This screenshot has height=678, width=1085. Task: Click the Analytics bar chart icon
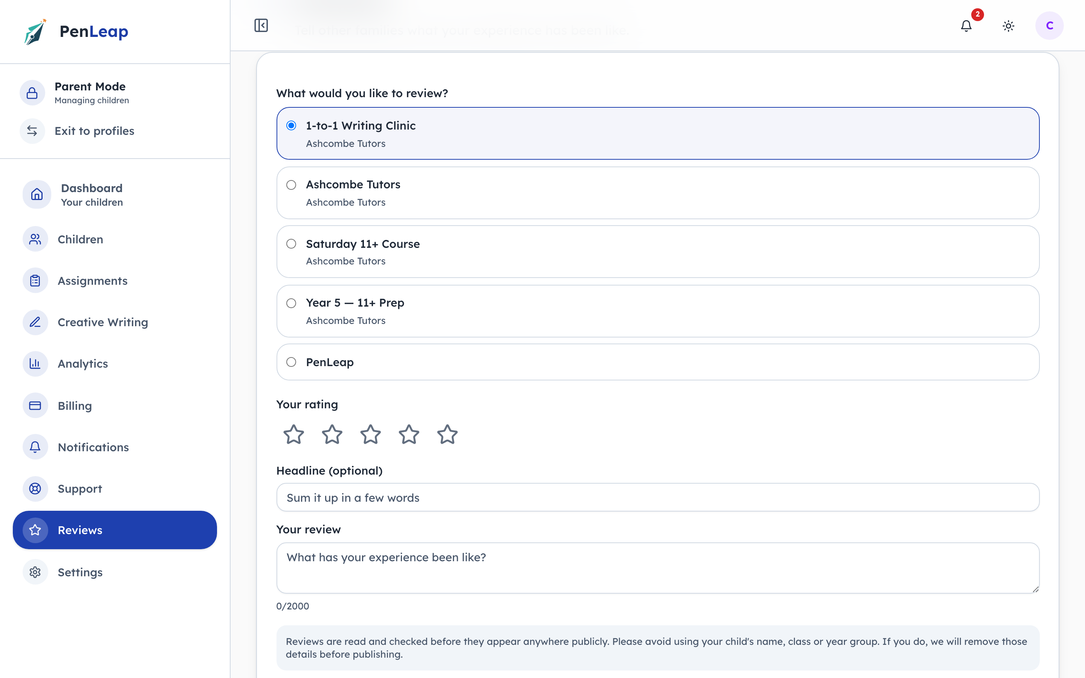pos(35,363)
